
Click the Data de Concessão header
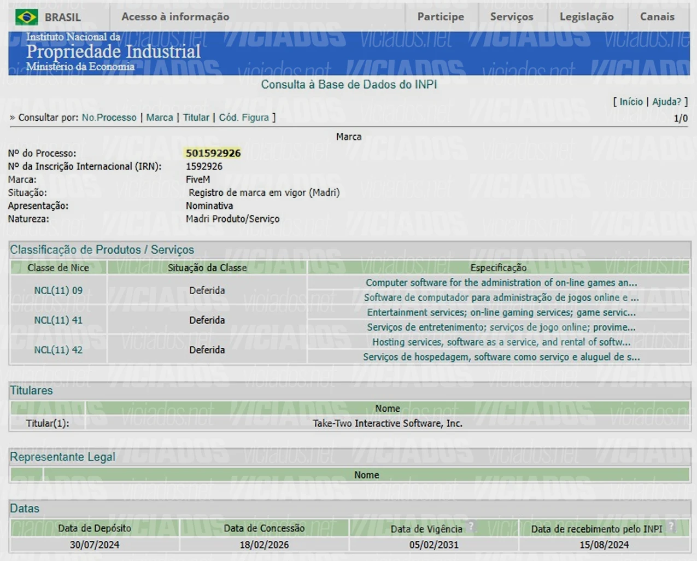(x=264, y=528)
